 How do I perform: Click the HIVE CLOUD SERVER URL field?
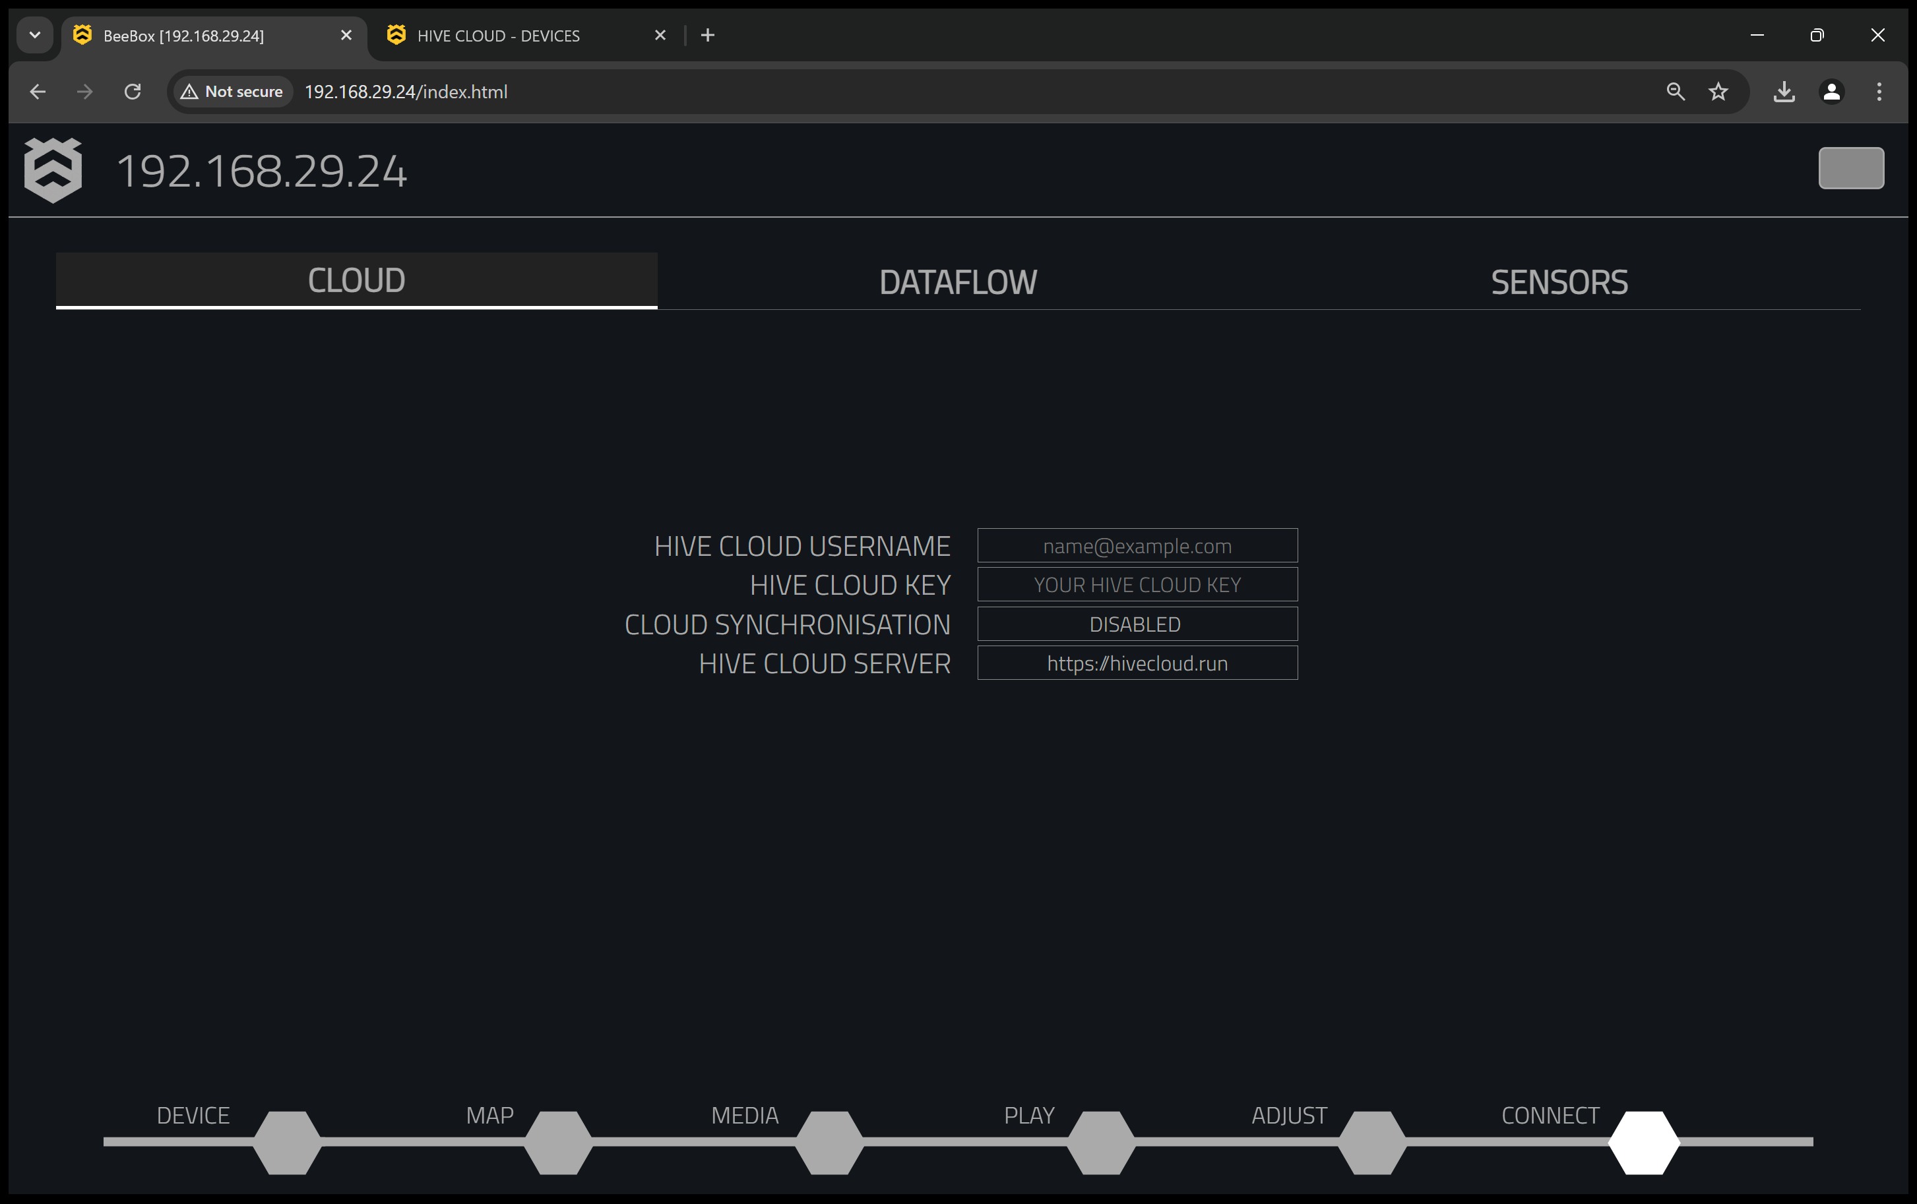(1136, 661)
